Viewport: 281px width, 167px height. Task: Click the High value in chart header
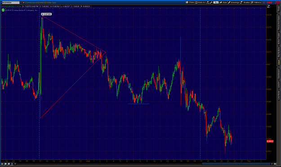coord(55,6)
